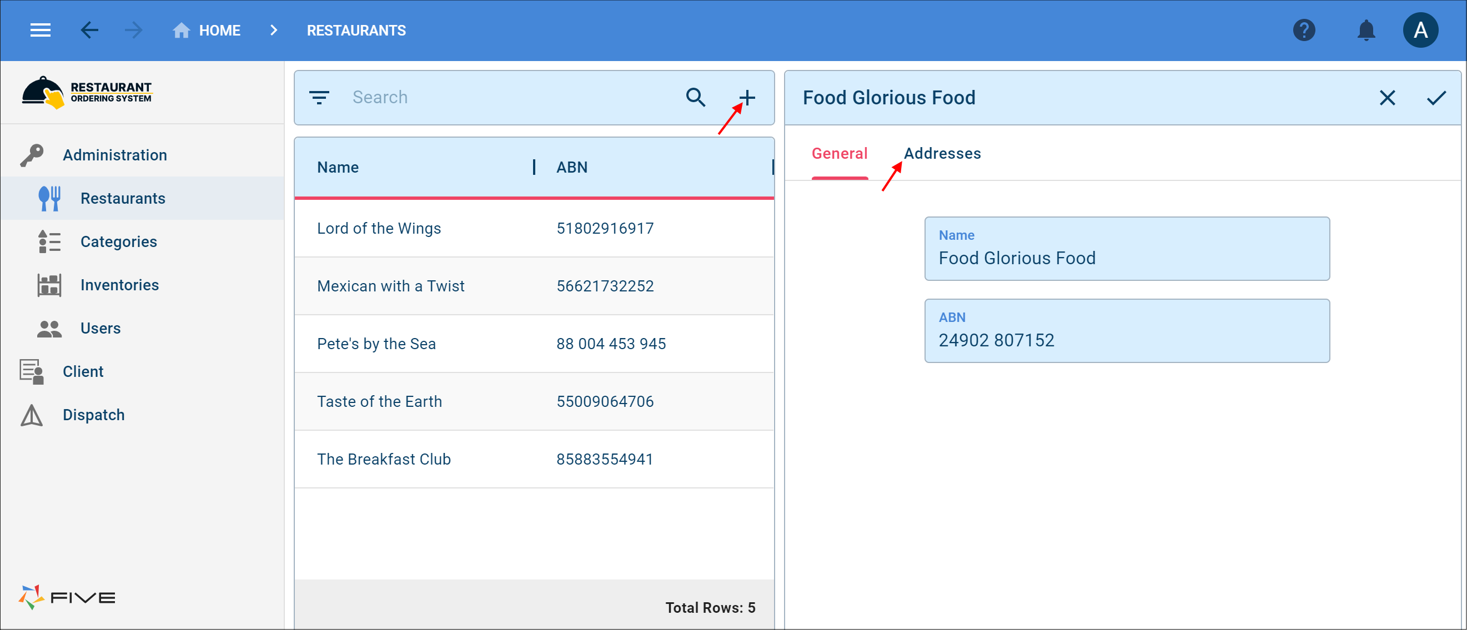
Task: Click the Users people icon
Action: tap(49, 329)
